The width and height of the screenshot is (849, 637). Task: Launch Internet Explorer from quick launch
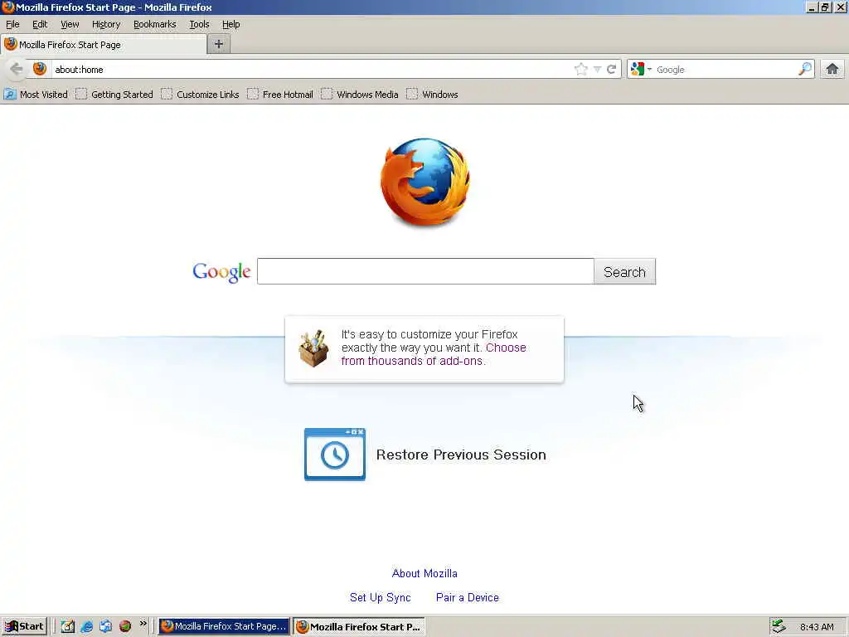tap(86, 626)
